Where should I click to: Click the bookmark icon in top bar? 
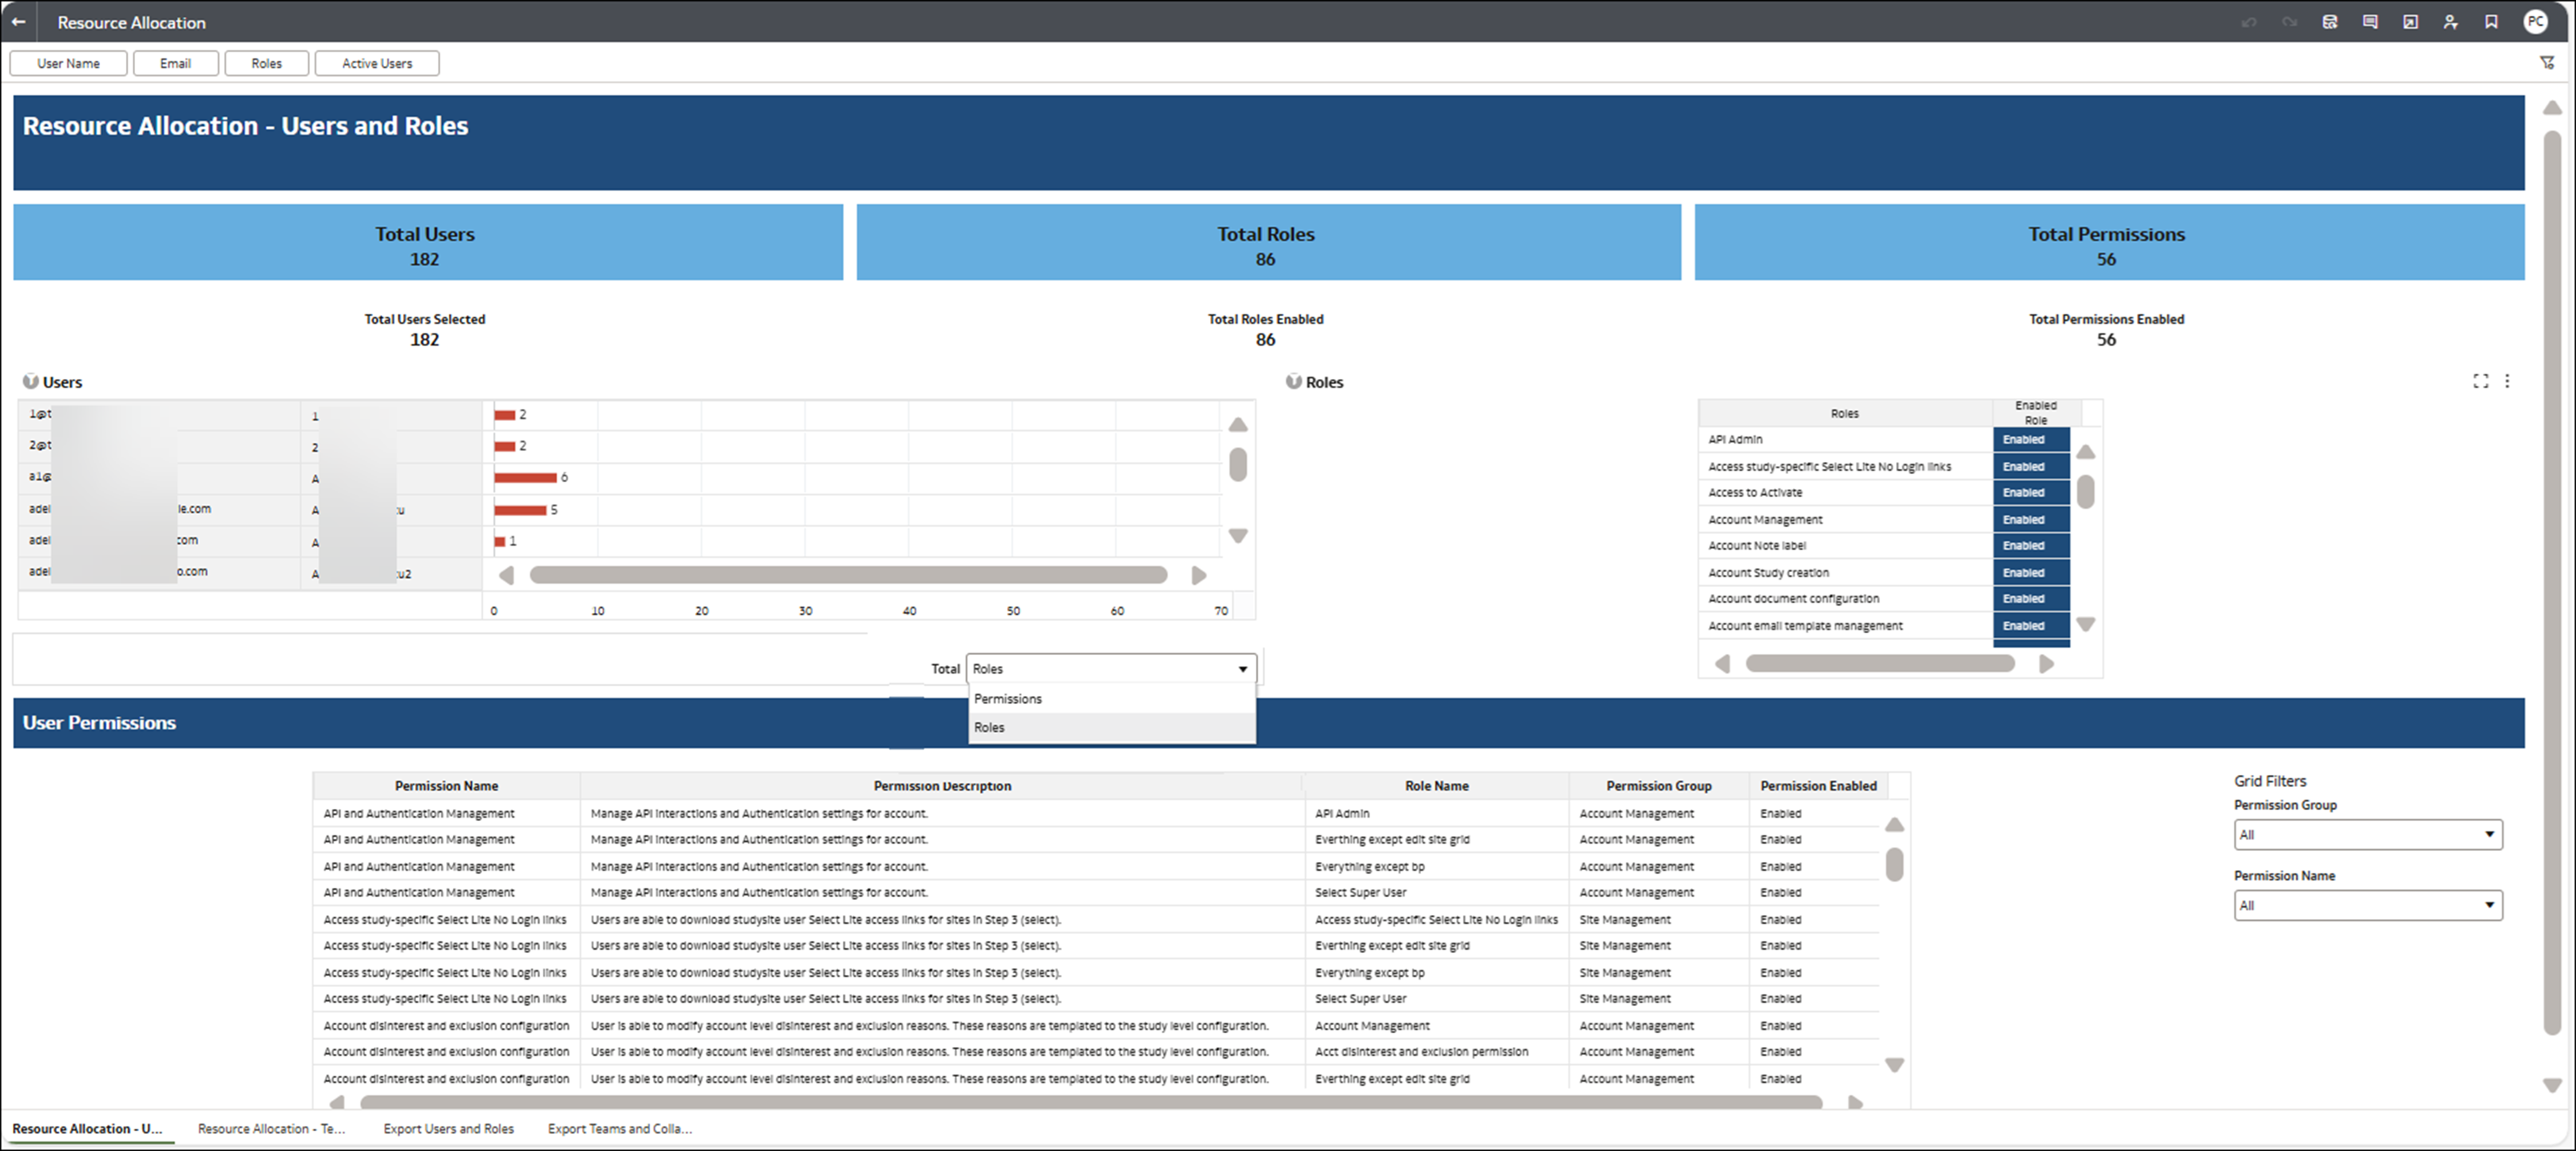pyautogui.click(x=2491, y=22)
